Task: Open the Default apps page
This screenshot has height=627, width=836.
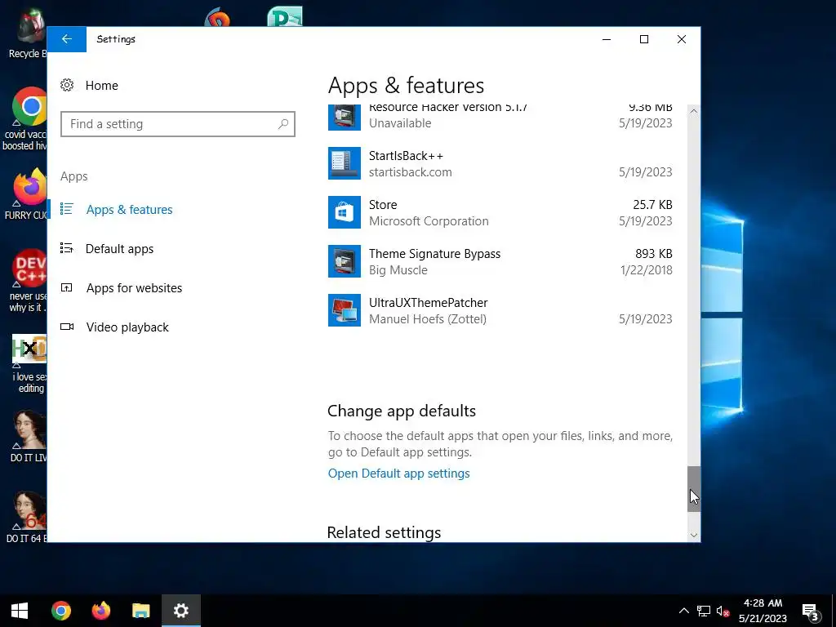Action: pos(119,248)
